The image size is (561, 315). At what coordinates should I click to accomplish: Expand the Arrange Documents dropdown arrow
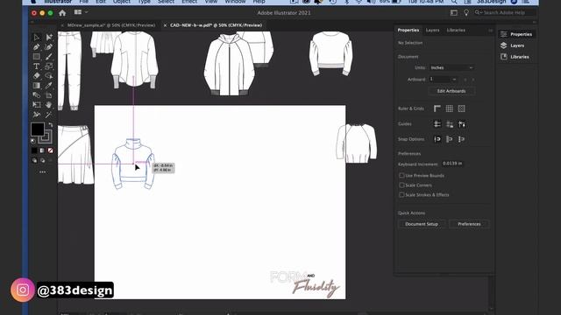[x=87, y=12]
